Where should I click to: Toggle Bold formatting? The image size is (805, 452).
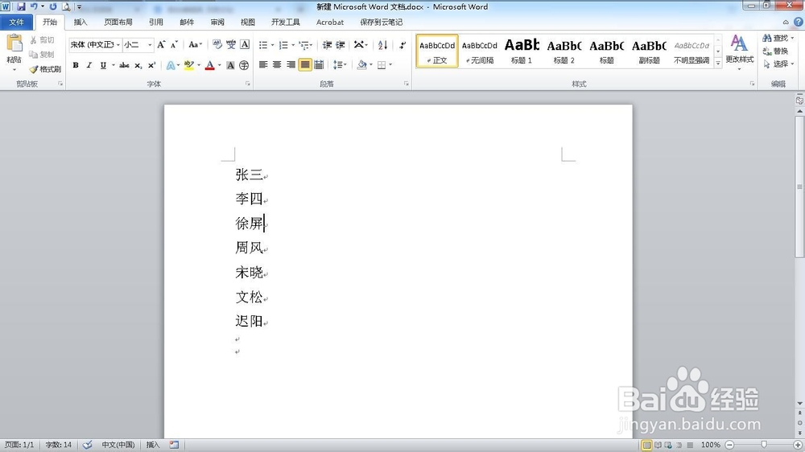point(76,65)
